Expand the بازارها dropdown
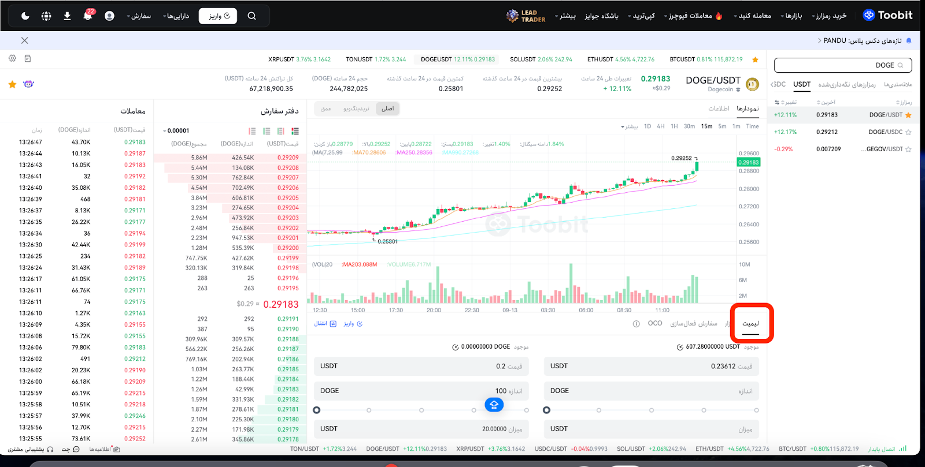This screenshot has width=925, height=467. point(791,16)
